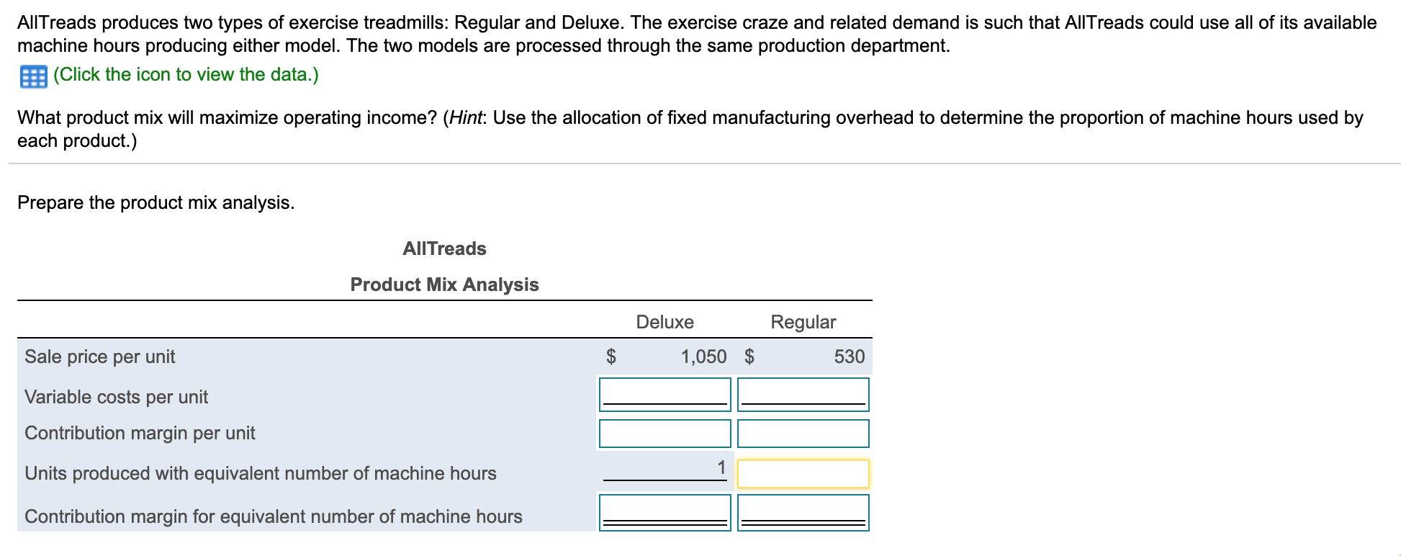Click the 'Product Mix Analysis' heading

[444, 284]
